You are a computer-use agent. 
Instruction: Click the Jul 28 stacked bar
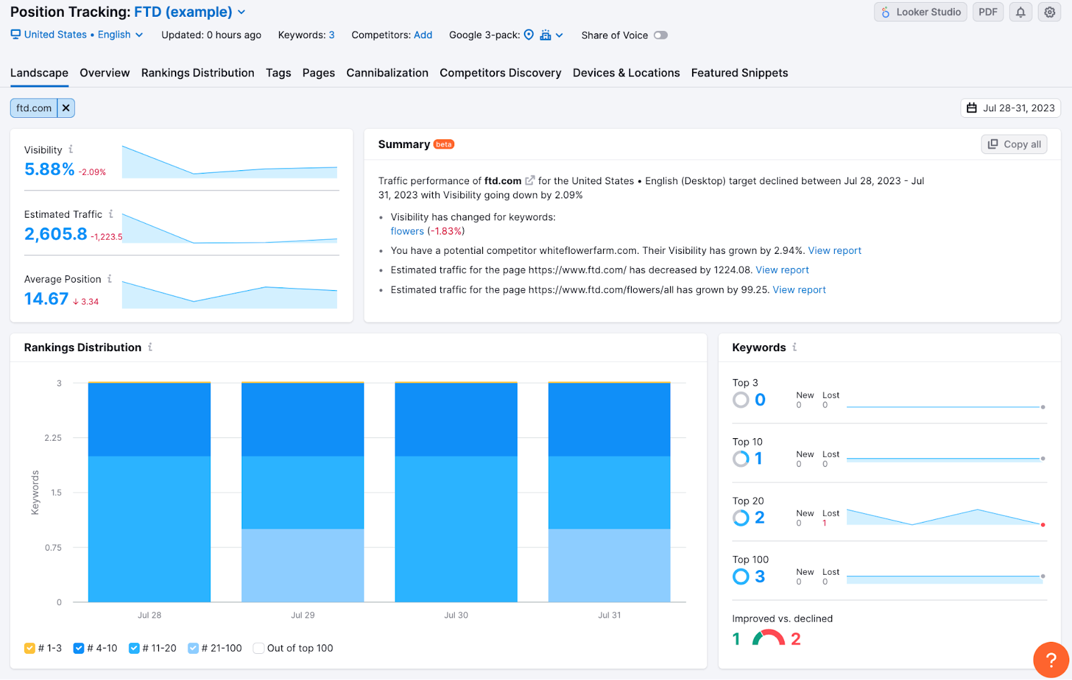tap(149, 492)
